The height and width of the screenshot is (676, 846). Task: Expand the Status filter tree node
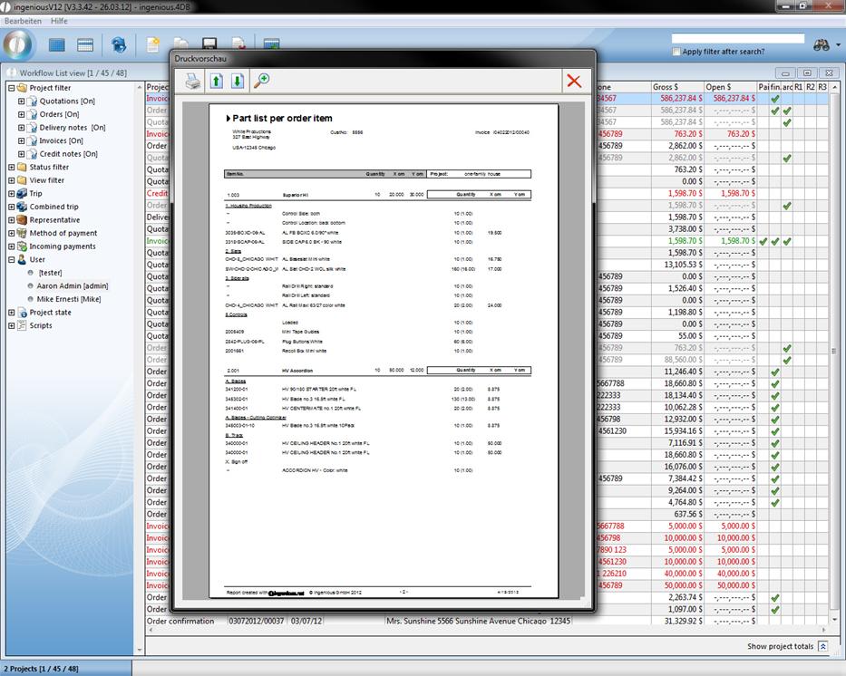pyautogui.click(x=12, y=168)
